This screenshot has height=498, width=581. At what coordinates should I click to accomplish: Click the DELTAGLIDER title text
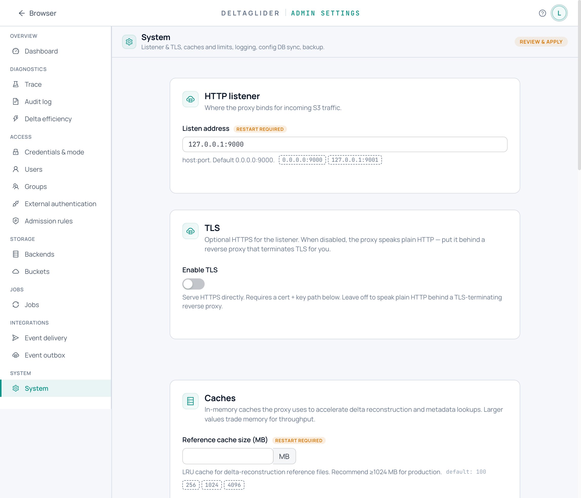[250, 13]
